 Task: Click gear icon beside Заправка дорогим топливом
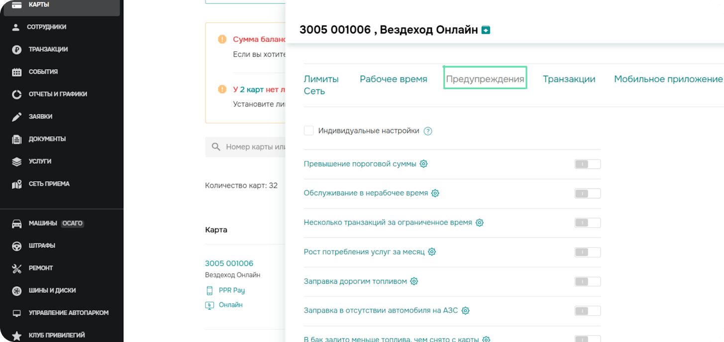pos(414,281)
